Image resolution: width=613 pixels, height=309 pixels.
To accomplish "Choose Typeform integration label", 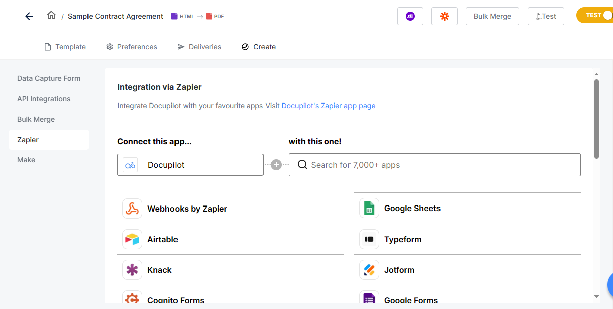I will point(403,239).
